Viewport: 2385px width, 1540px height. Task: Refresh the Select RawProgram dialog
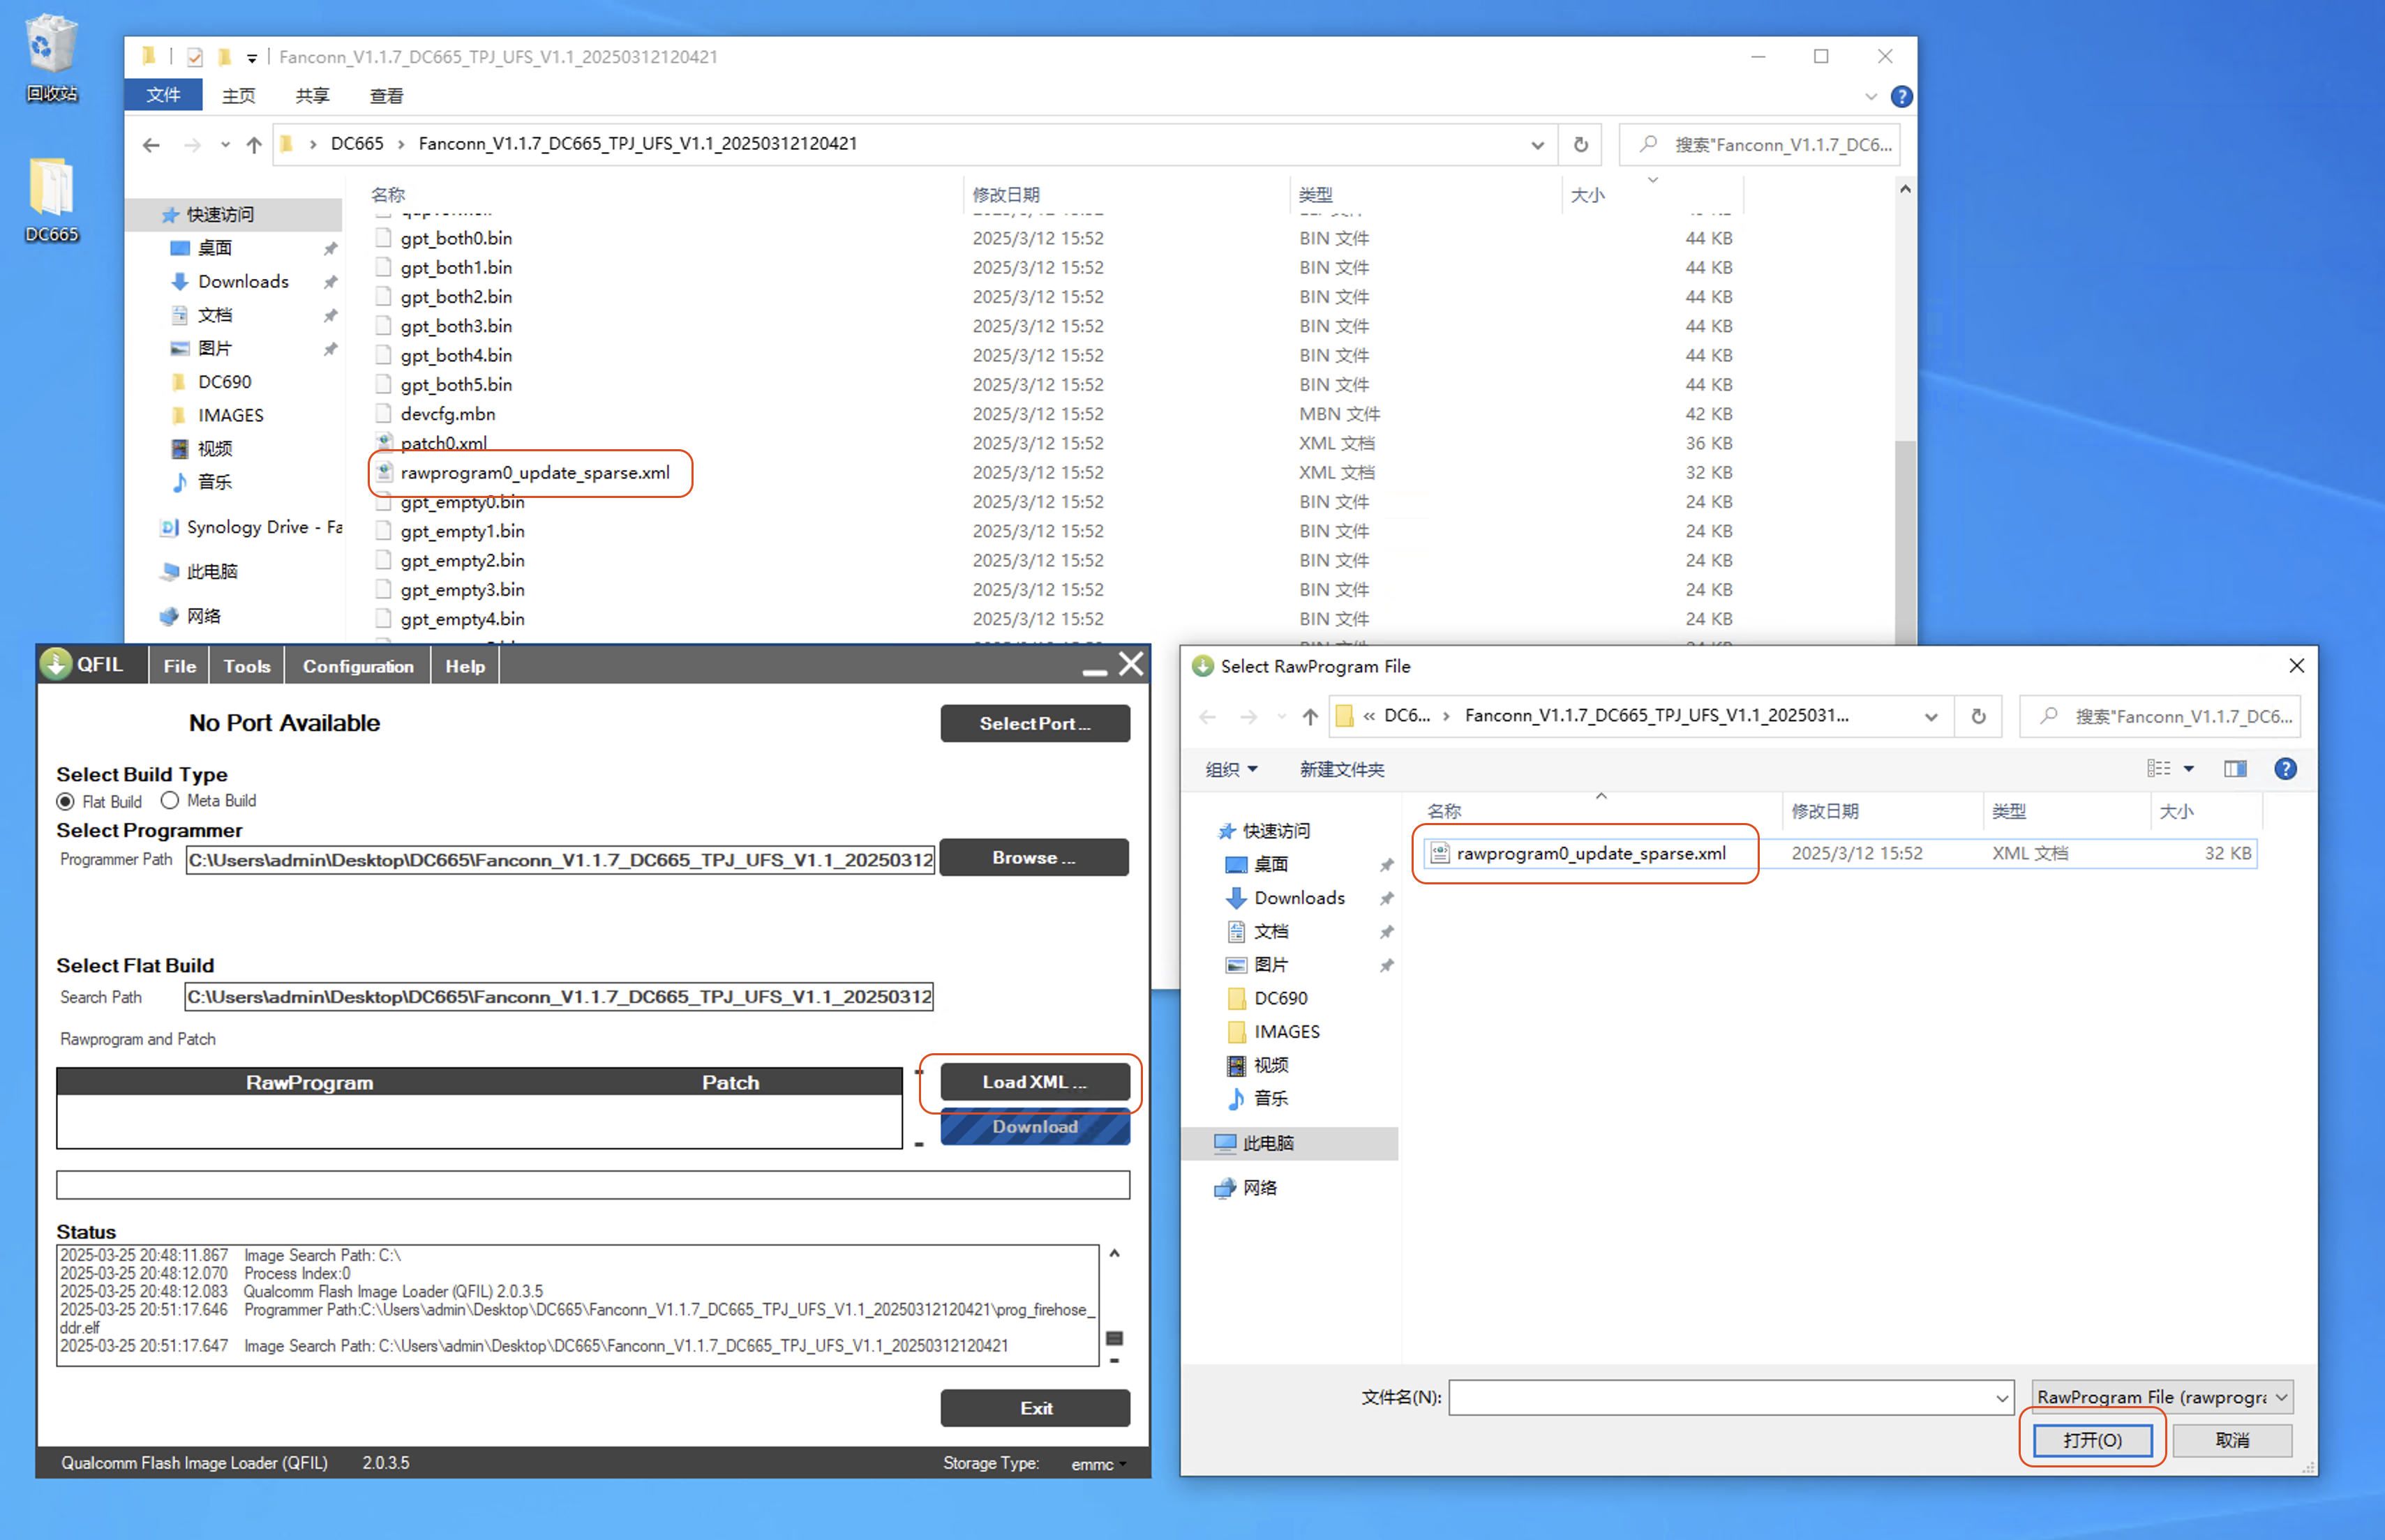click(x=1977, y=716)
